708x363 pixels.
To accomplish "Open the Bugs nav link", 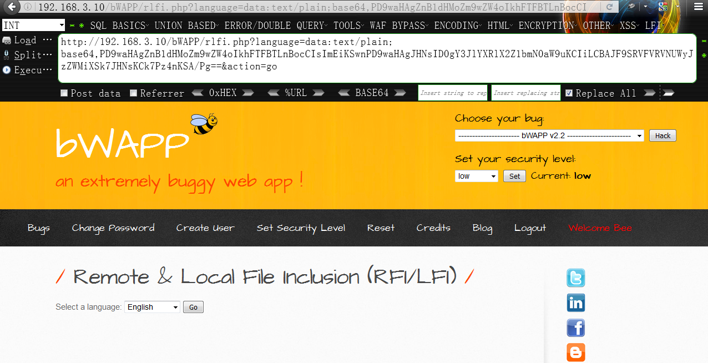I will [39, 228].
